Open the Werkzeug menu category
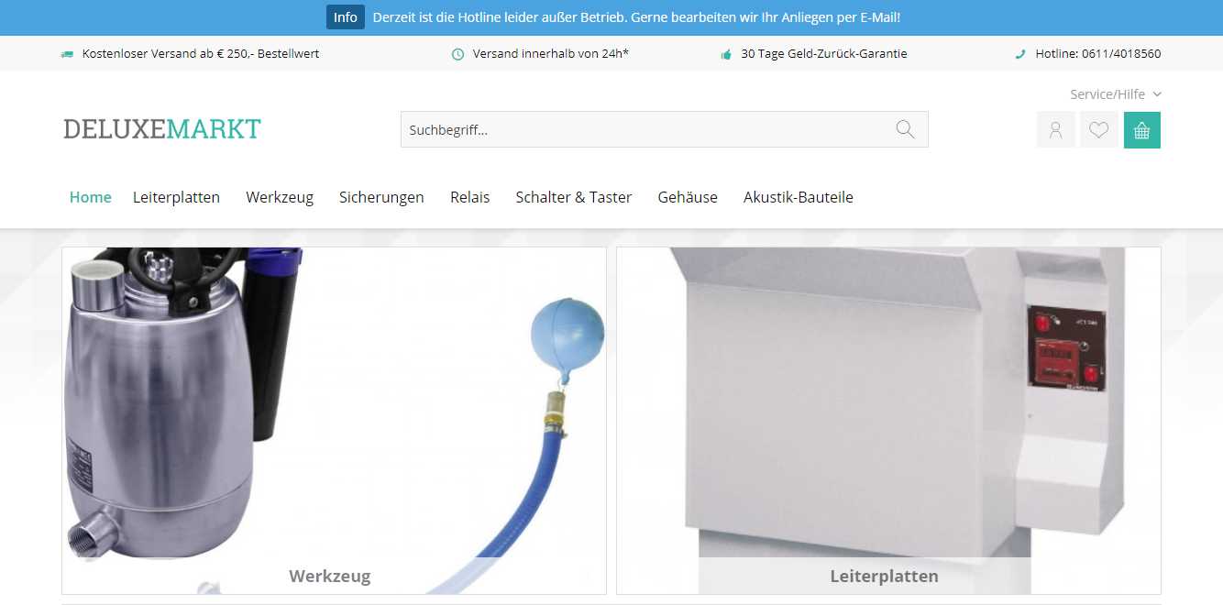Screen dimensions: 1223x605 point(280,197)
